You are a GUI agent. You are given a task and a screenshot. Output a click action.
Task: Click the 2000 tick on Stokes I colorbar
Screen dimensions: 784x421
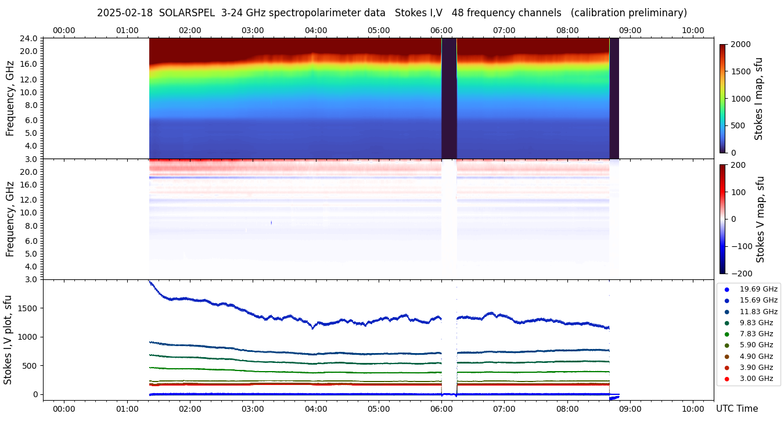click(740, 44)
